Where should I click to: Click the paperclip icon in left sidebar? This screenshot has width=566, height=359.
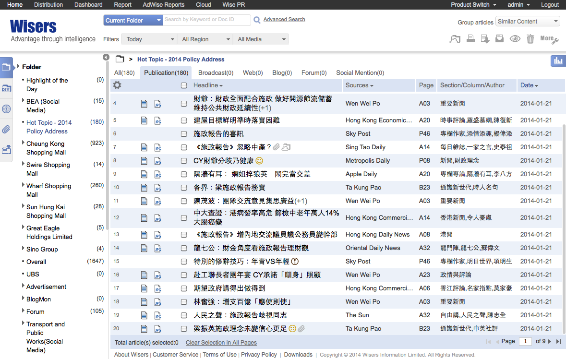6,129
